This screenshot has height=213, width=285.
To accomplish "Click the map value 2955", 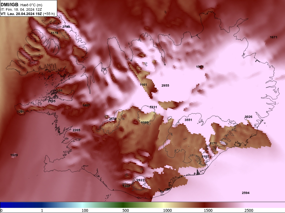I will [165, 85].
